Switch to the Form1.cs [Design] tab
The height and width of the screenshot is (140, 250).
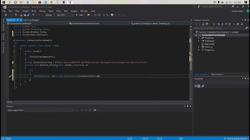(x=31, y=20)
